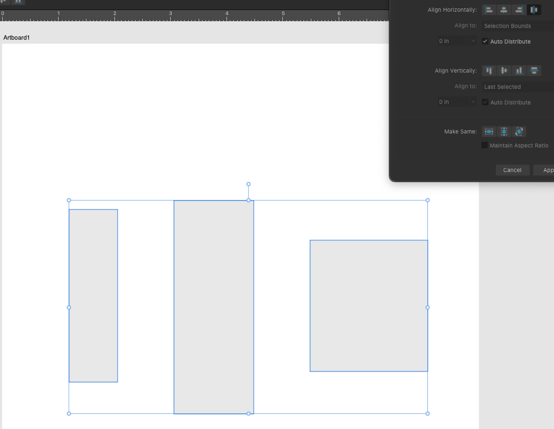This screenshot has height=429, width=554.
Task: Click the Apply button
Action: coord(547,170)
